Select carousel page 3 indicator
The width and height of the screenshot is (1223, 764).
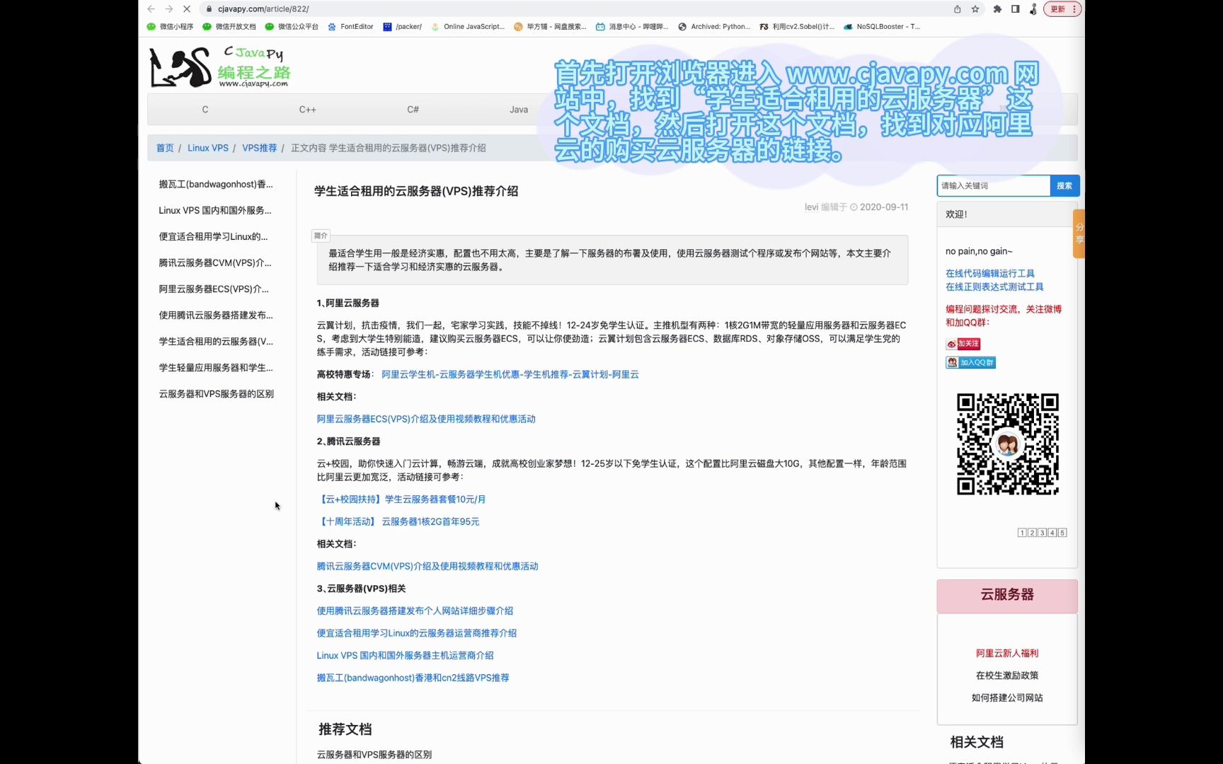1043,533
